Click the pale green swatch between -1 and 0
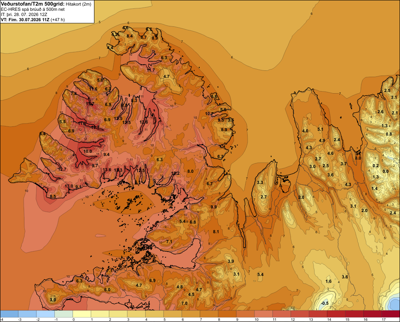 point(64,314)
